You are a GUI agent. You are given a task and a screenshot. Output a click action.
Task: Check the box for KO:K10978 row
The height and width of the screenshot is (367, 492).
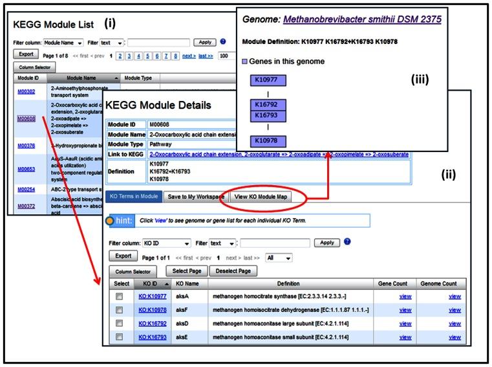click(119, 310)
